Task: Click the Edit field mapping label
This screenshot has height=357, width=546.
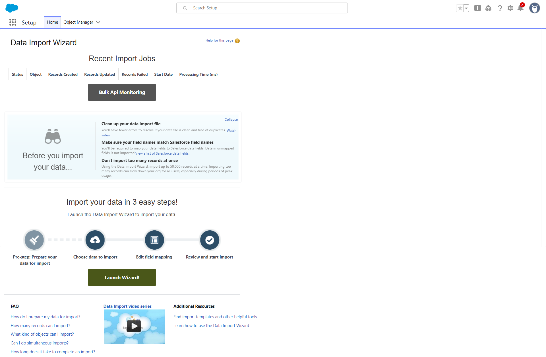Action: [154, 257]
